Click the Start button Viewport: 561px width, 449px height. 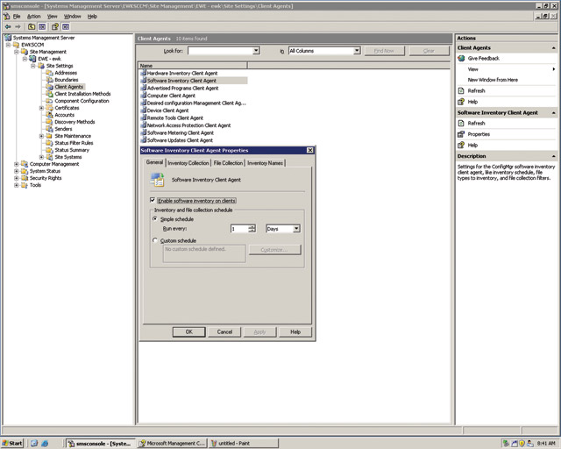12,443
